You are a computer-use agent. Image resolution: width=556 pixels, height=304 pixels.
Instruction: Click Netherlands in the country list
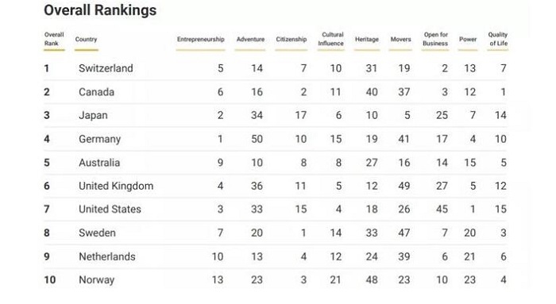coord(107,256)
